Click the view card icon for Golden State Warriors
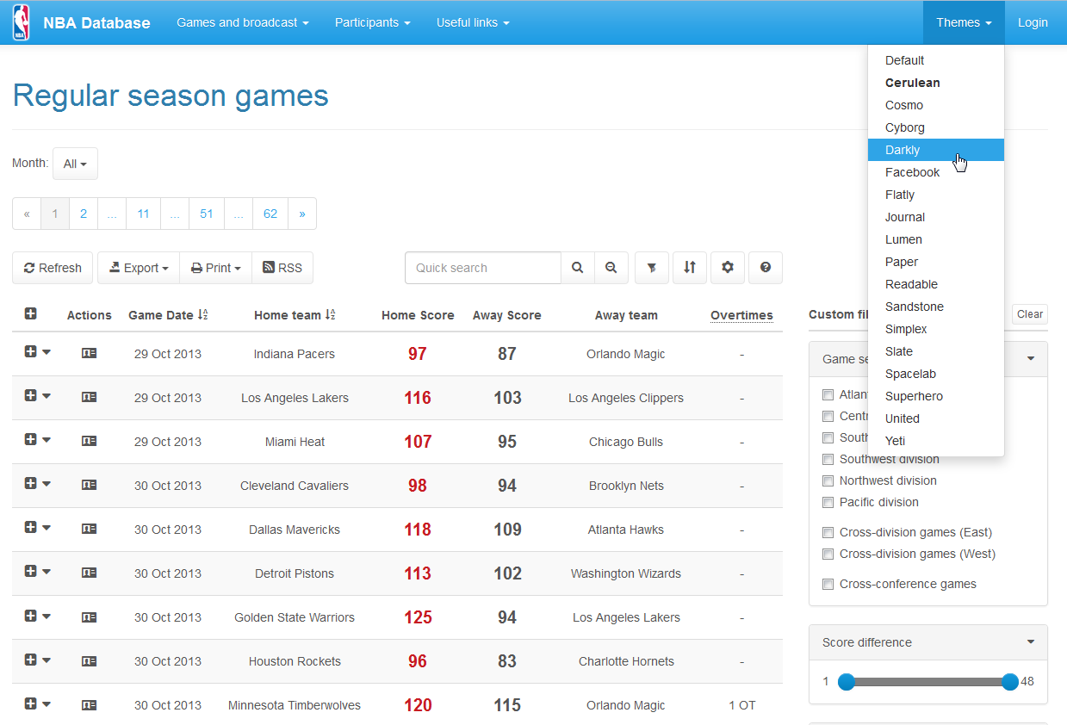This screenshot has width=1067, height=725. (89, 617)
